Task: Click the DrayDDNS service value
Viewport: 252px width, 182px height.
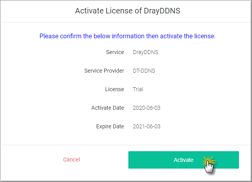Action: (145, 52)
